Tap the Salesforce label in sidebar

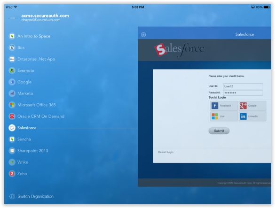click(27, 128)
